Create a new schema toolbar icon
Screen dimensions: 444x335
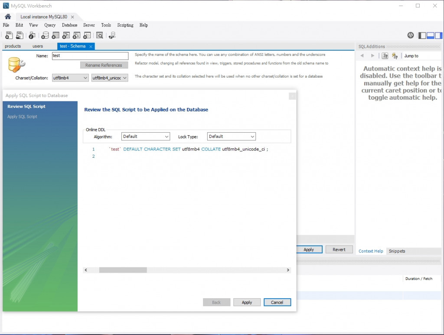pyautogui.click(x=45, y=36)
